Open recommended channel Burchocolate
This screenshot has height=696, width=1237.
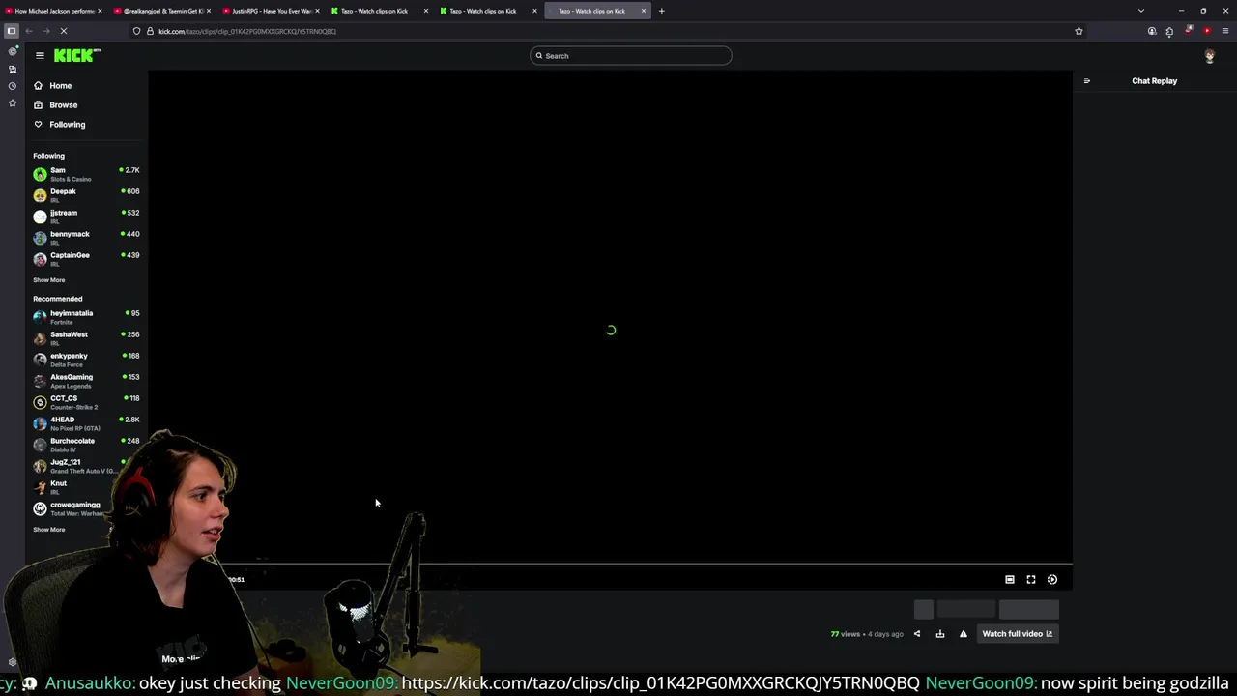86,445
